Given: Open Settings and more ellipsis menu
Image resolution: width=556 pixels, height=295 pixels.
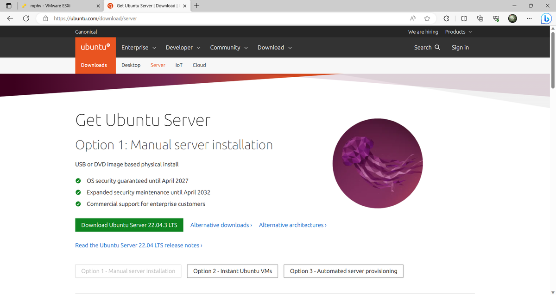Looking at the screenshot, I should (529, 18).
